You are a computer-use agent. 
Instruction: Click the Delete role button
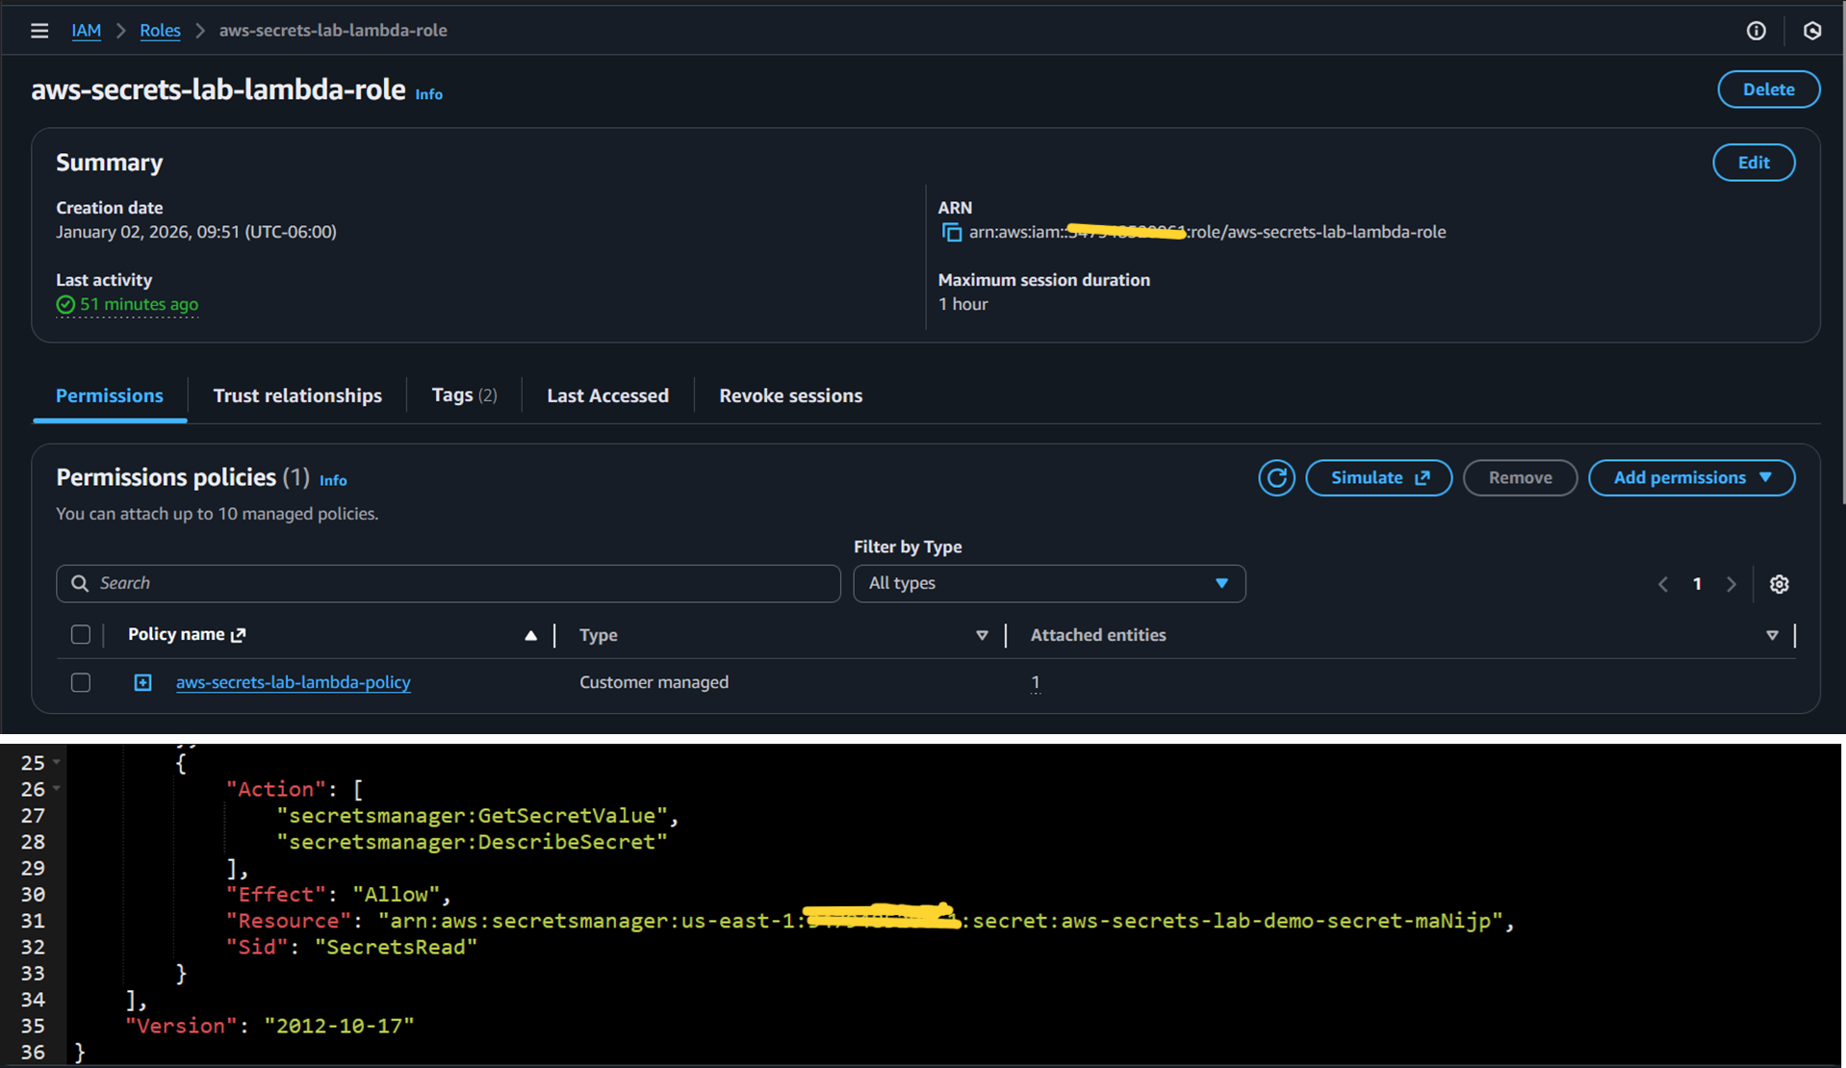[1768, 89]
